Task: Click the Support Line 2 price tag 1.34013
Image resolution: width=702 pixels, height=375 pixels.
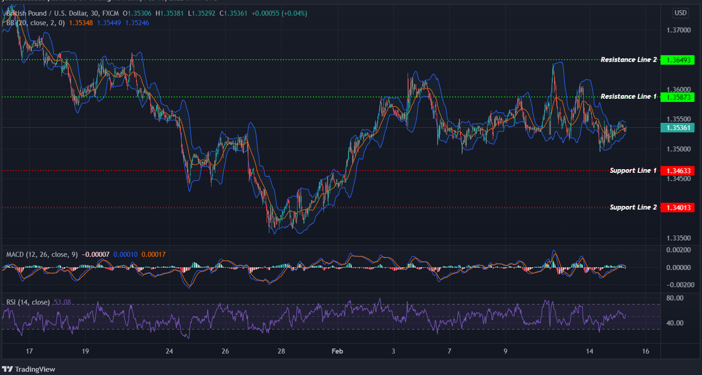Action: coord(678,207)
